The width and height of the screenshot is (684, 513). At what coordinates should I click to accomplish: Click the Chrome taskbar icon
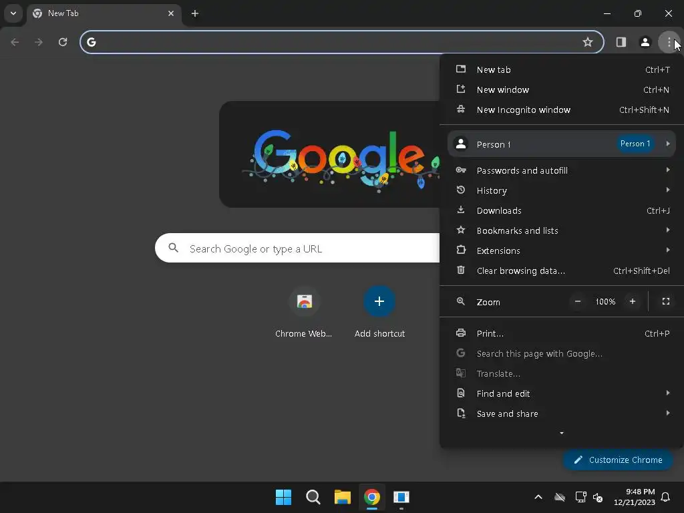click(371, 497)
